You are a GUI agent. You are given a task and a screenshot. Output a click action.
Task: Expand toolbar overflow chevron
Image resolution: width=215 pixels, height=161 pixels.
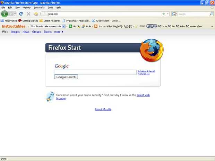(x=212, y=26)
